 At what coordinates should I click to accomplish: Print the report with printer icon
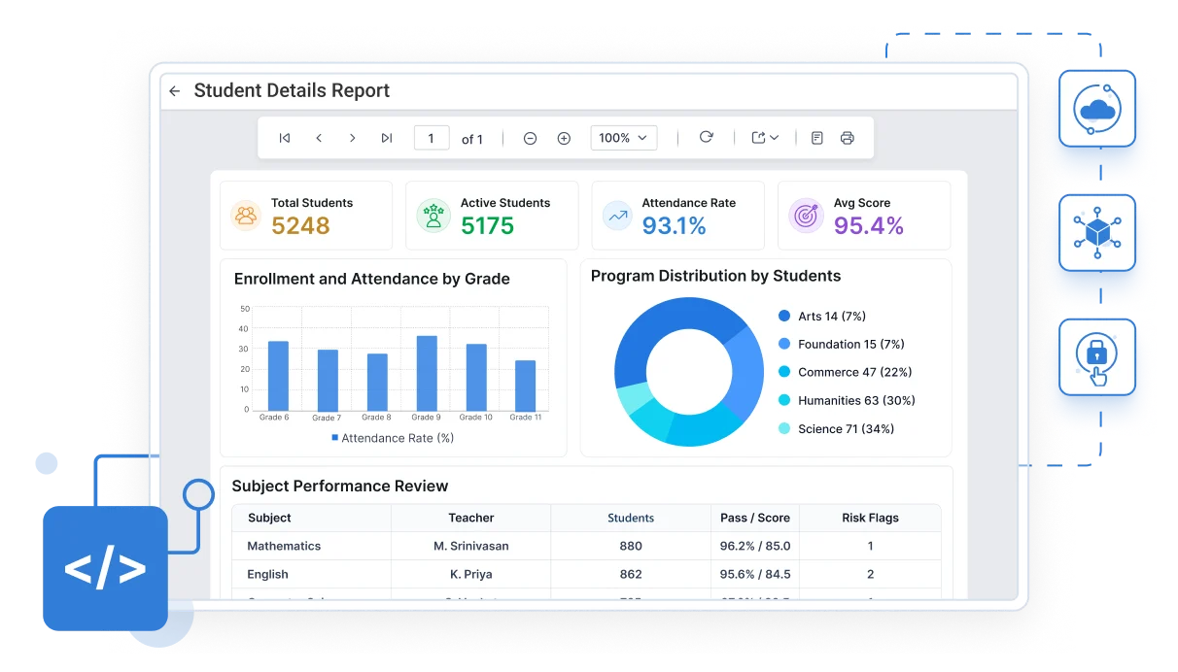pos(847,138)
